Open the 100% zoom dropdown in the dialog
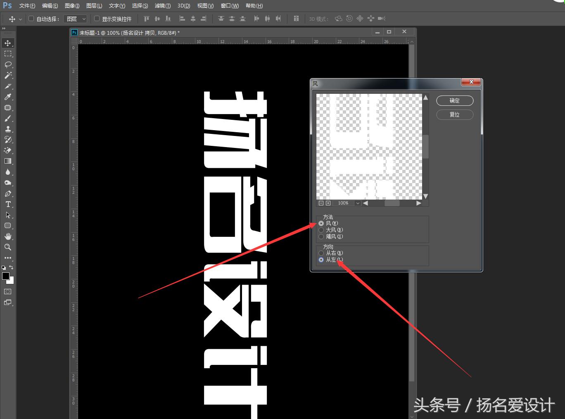Screen dimensions: 565x419 (358, 203)
